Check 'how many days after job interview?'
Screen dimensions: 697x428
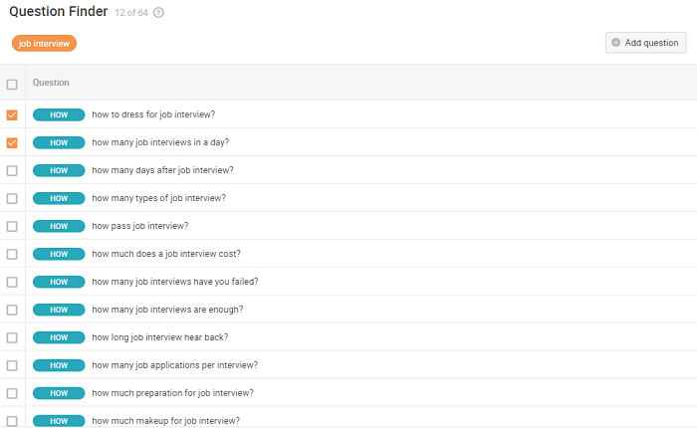click(x=12, y=170)
